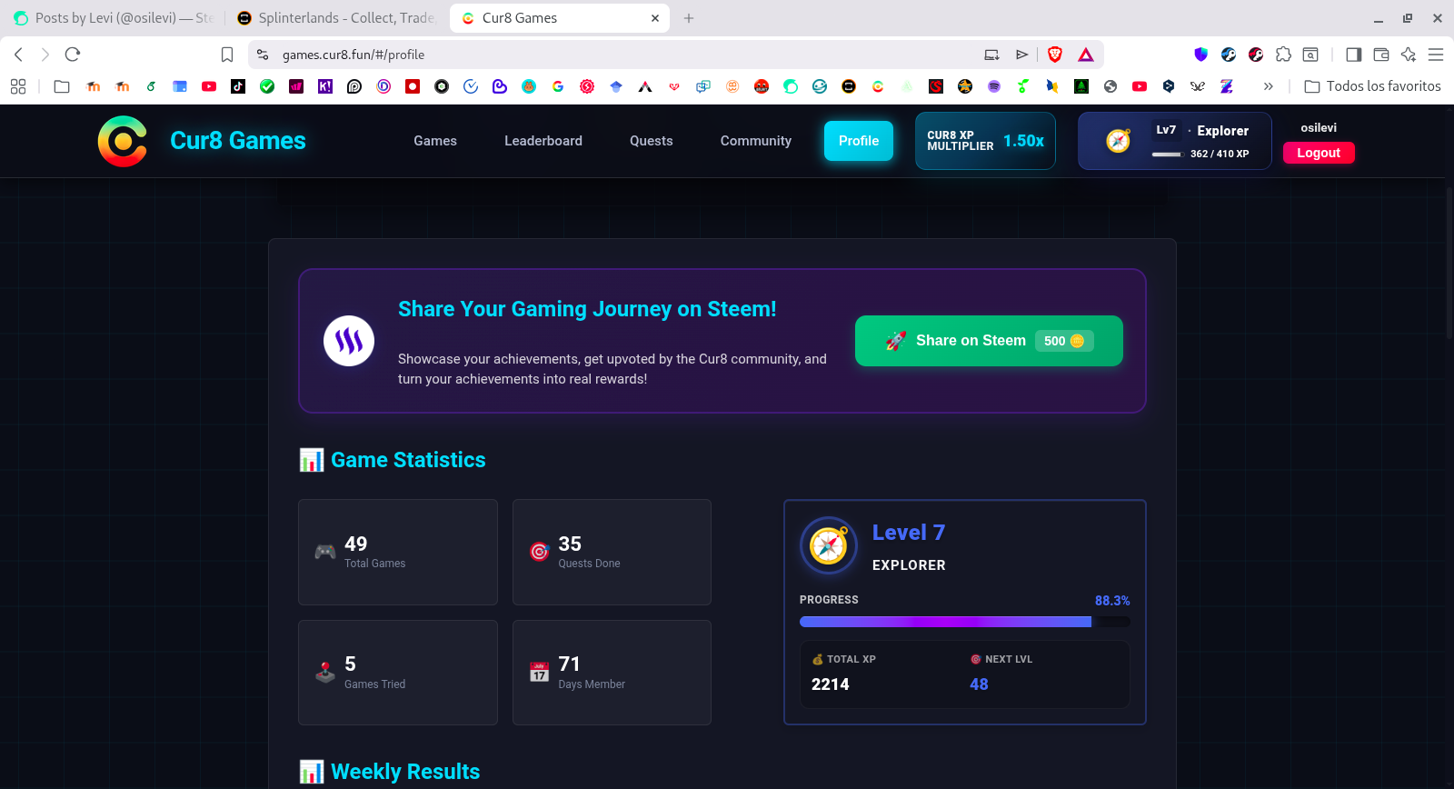This screenshot has height=789, width=1454.
Task: Click the send page arrow icon
Action: [1022, 55]
